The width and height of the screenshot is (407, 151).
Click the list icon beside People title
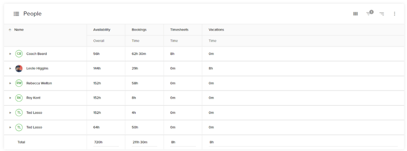pyautogui.click(x=16, y=14)
